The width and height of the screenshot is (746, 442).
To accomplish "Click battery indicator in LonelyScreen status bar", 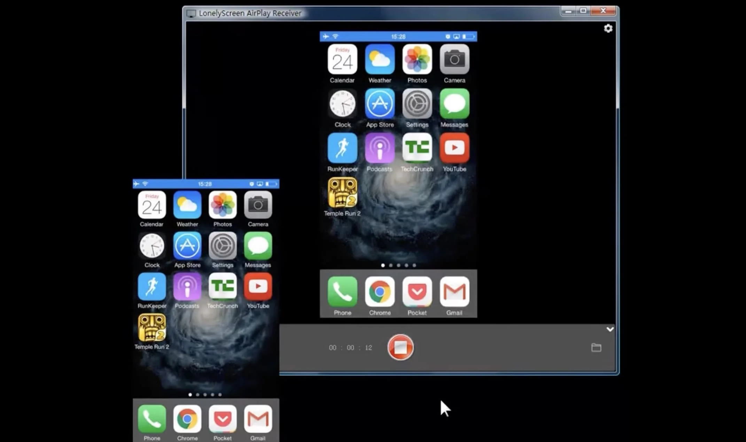I will (x=468, y=37).
